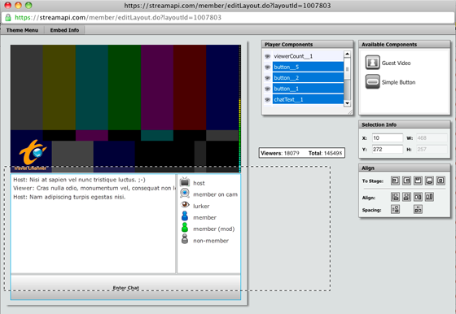
Task: Align to stage top edge
Action: click(x=418, y=181)
